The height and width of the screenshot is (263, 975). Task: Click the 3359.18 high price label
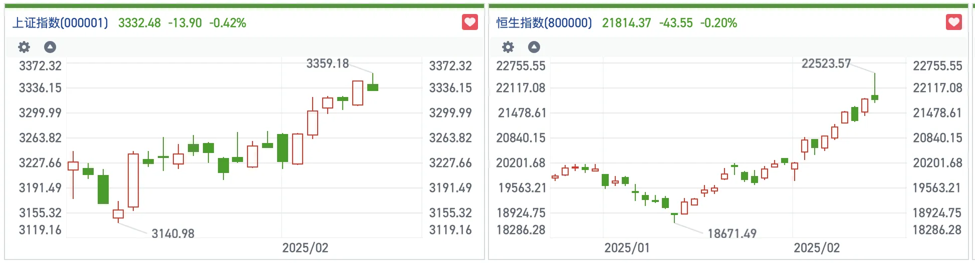(x=327, y=63)
